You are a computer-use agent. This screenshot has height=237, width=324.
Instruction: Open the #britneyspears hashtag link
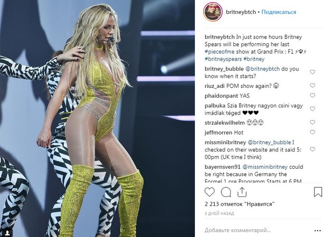click(x=223, y=59)
